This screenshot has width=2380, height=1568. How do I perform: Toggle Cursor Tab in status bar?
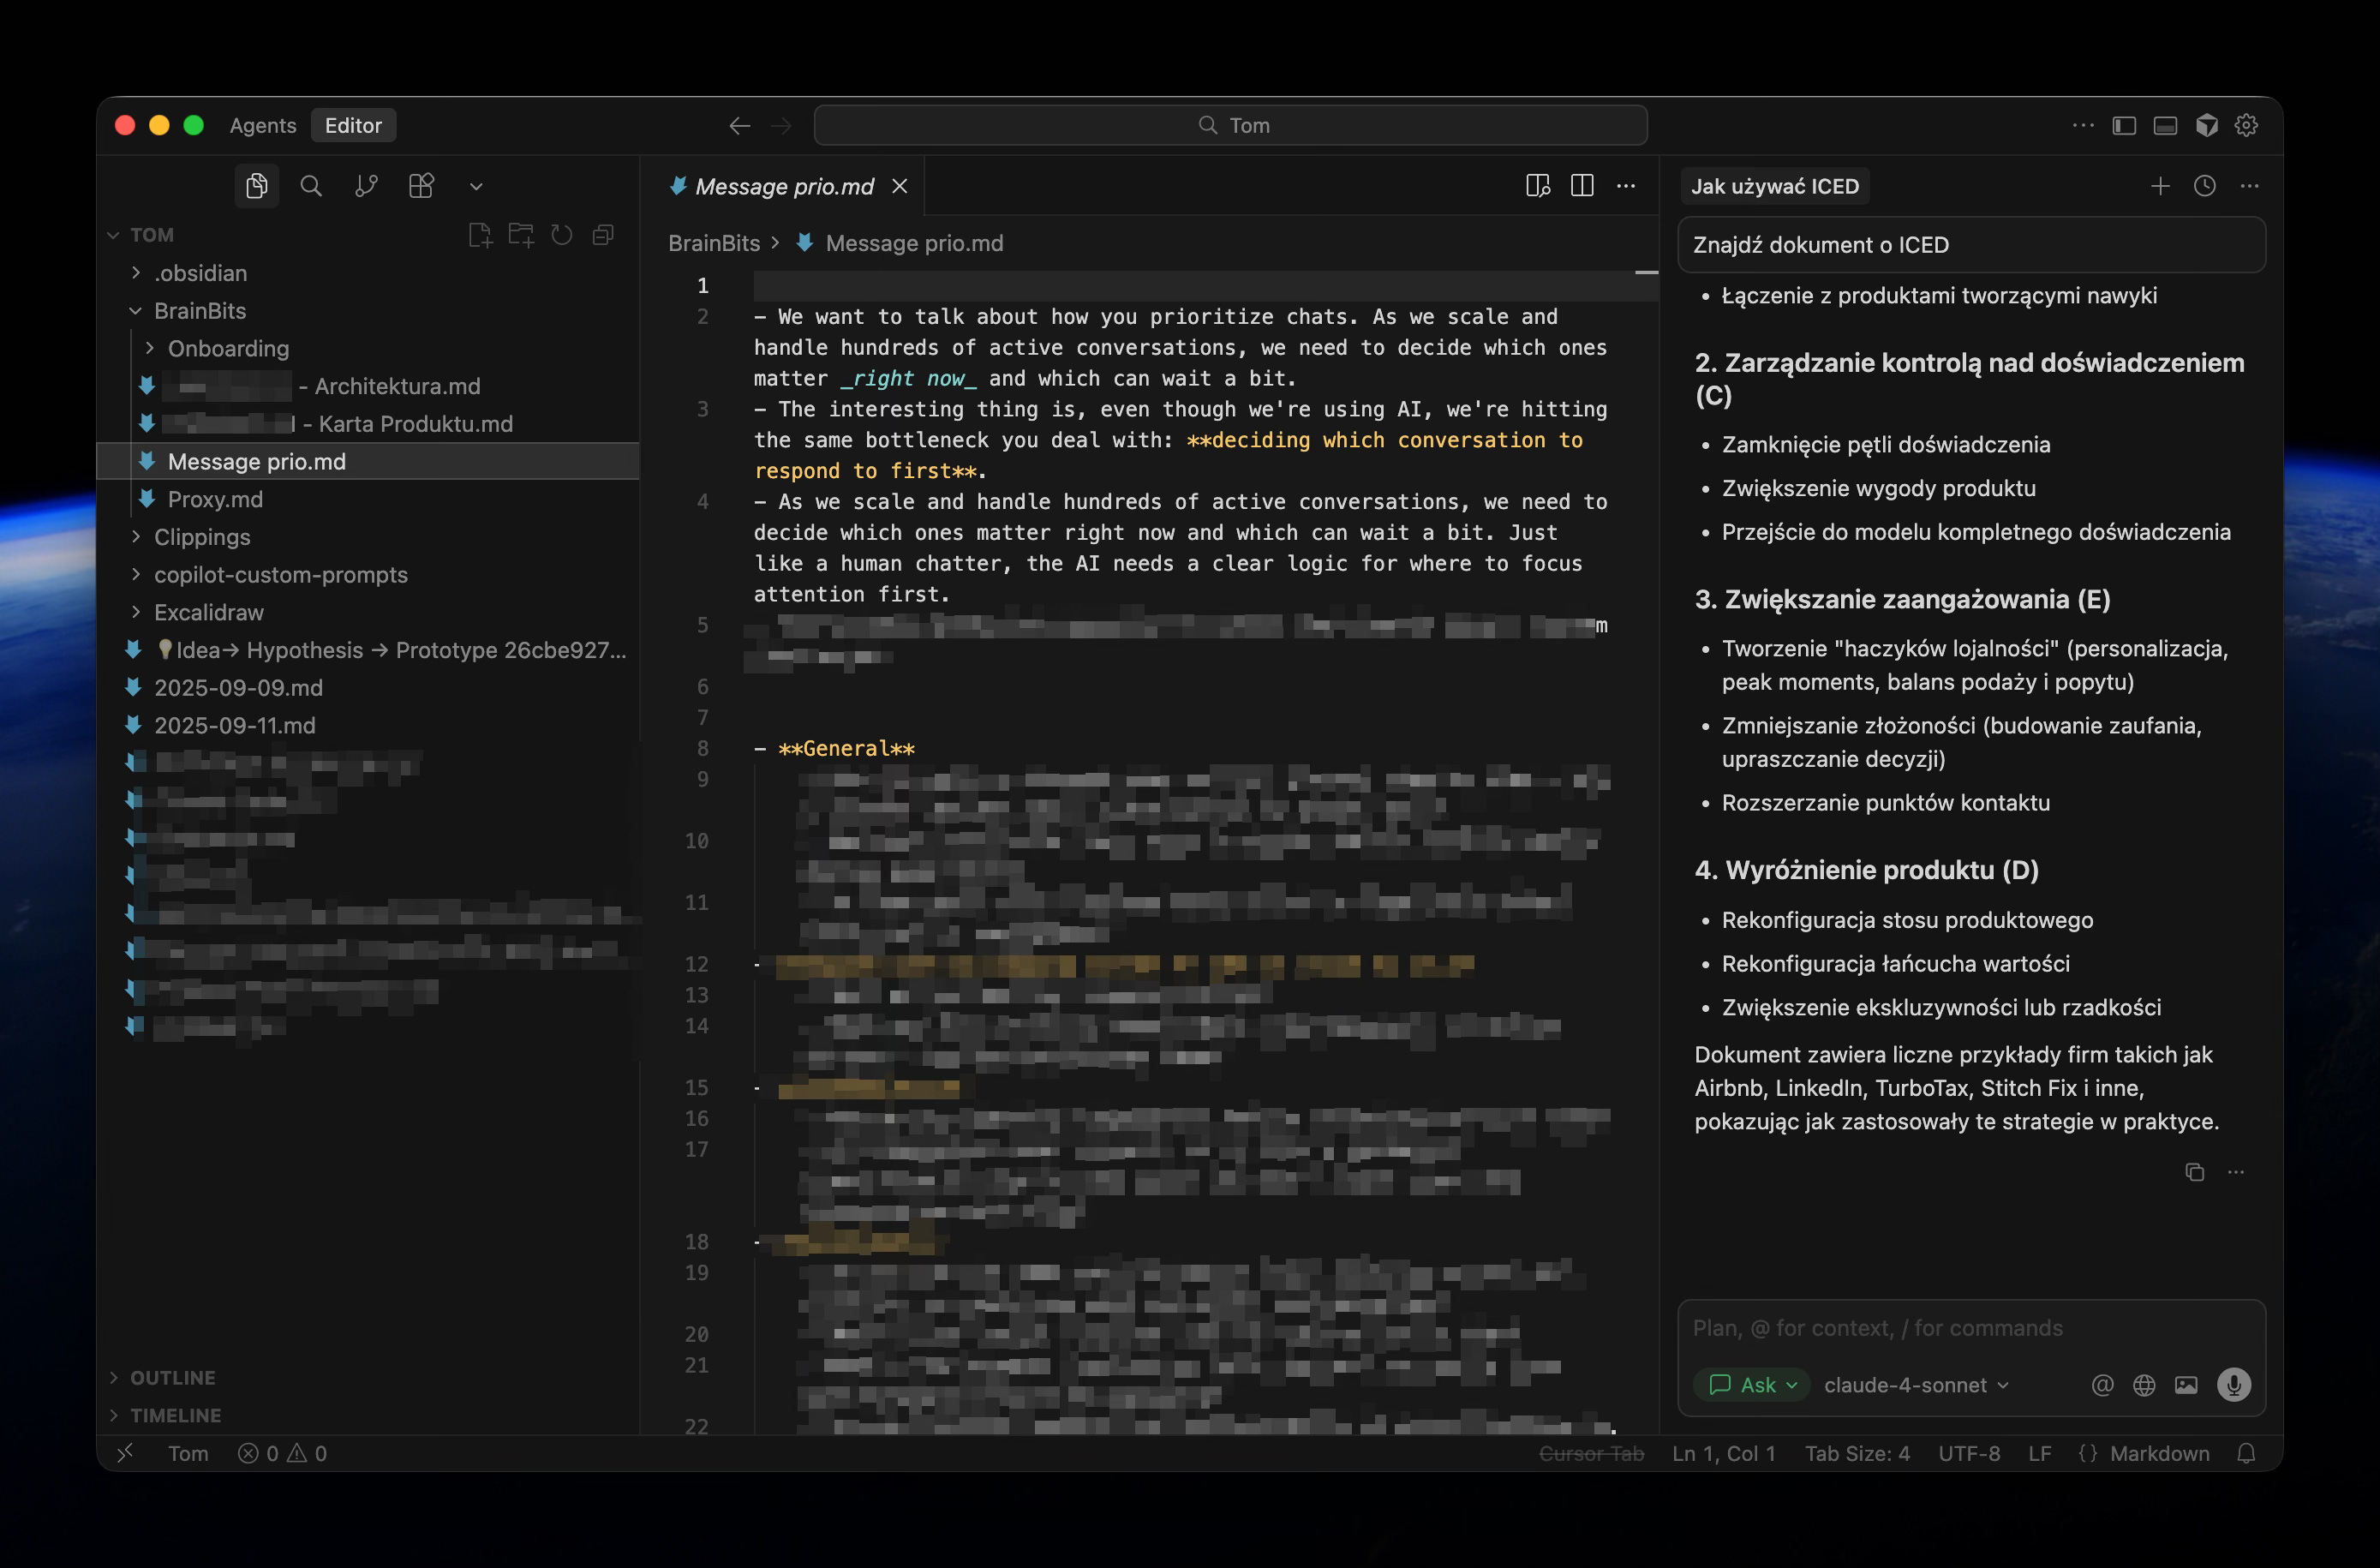(1591, 1453)
